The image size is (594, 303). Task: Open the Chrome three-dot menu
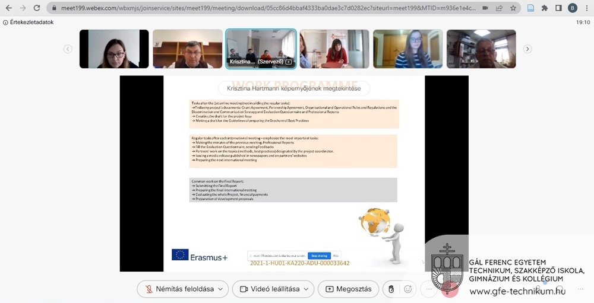[x=586, y=8]
